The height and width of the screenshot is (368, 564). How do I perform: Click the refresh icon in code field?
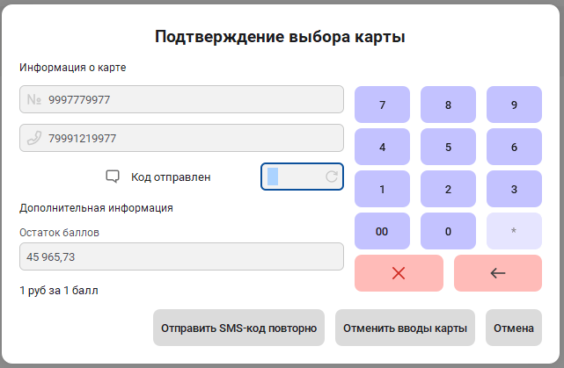click(x=332, y=177)
